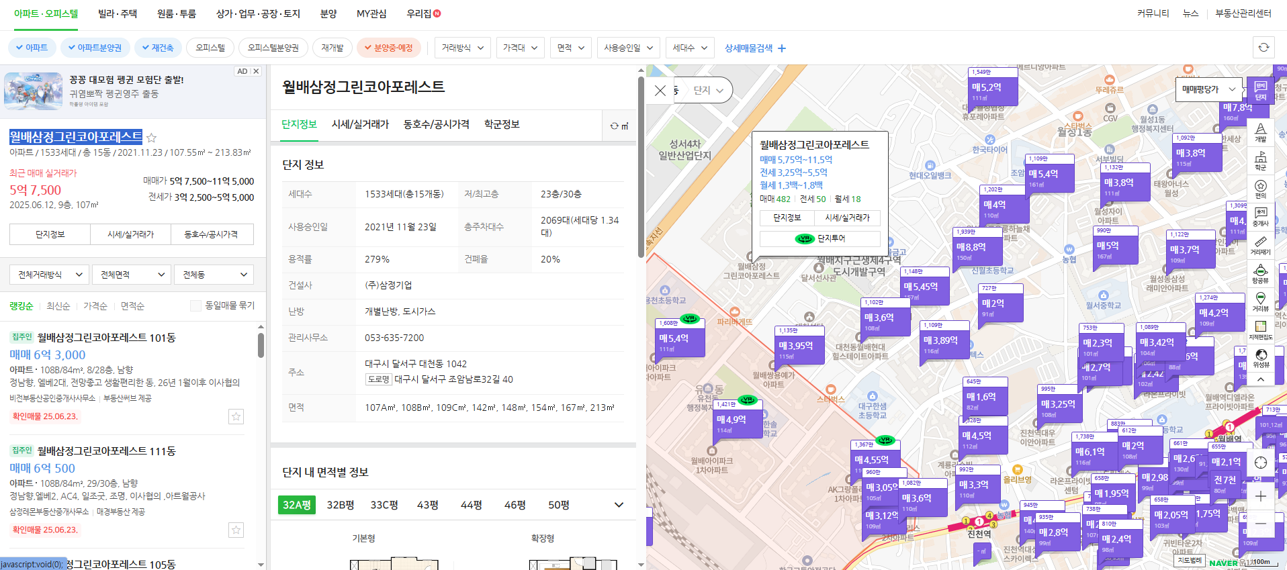Screen dimensions: 1287x570
Task: Switch to the 원룸·투룸 top menu
Action: coord(177,13)
